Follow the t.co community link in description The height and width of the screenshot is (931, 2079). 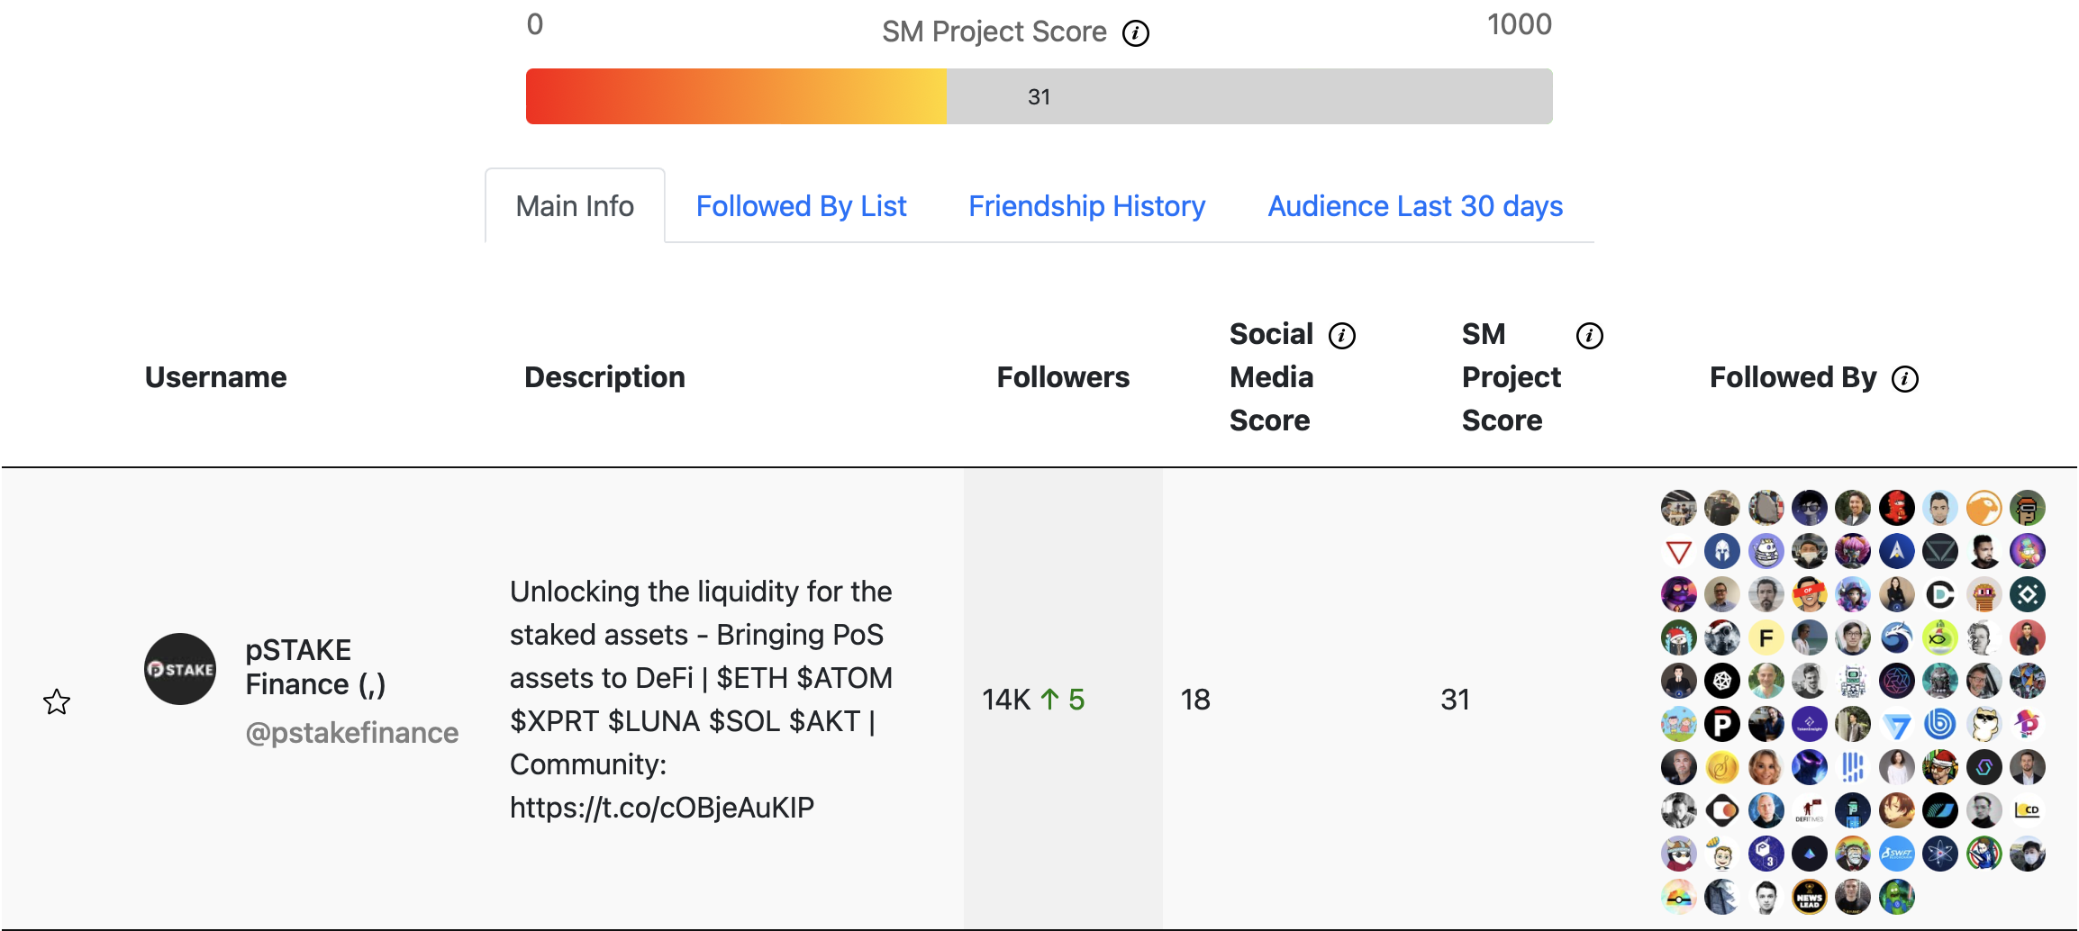point(661,808)
